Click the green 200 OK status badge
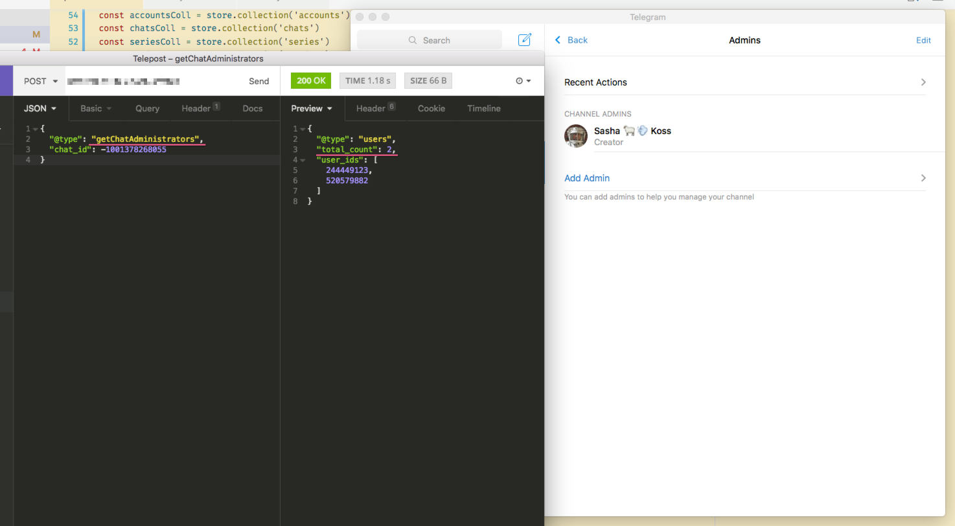The height and width of the screenshot is (526, 955). [x=311, y=80]
